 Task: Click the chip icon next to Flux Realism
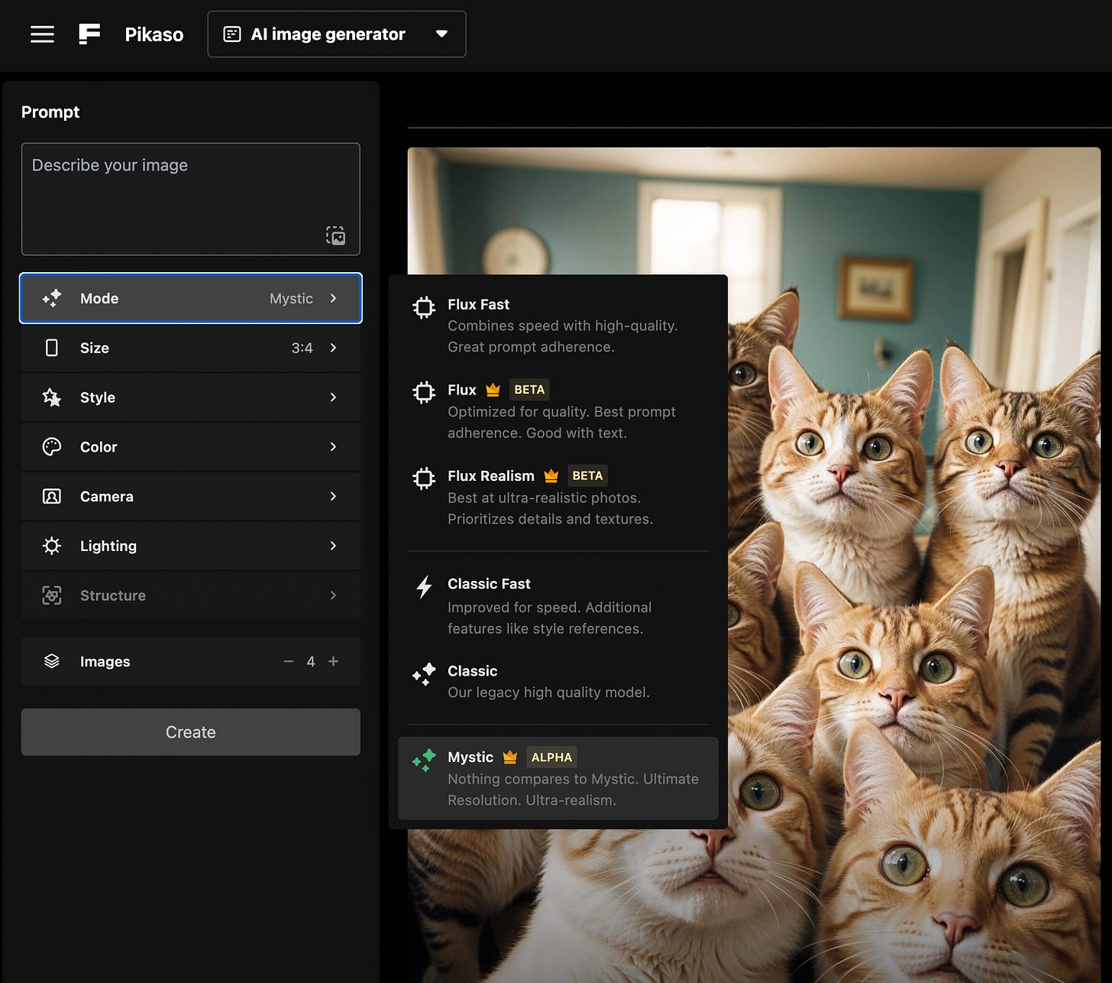(x=424, y=479)
